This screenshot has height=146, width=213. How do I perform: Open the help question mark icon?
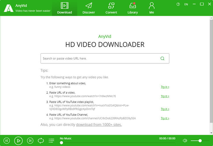pyautogui.click(x=178, y=4)
